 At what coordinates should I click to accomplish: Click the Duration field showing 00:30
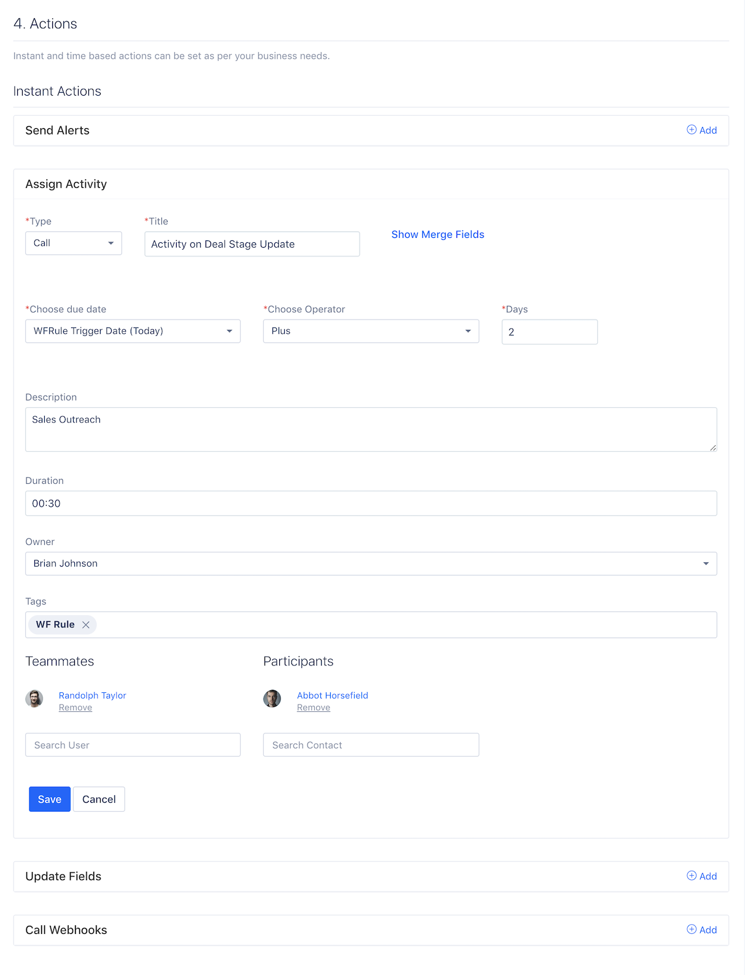(x=371, y=503)
